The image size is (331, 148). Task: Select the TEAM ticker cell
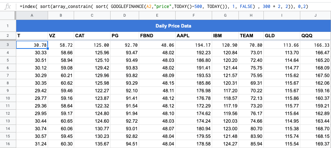tap(251, 36)
